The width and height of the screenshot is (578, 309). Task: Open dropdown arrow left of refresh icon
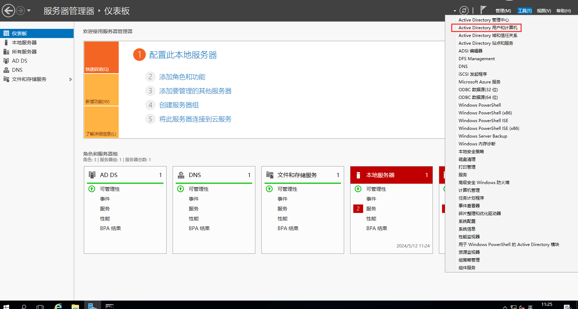coord(455,11)
